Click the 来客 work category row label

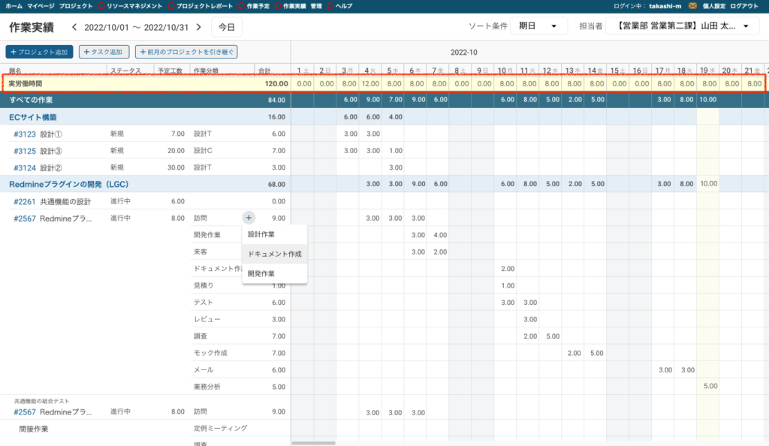pos(200,252)
